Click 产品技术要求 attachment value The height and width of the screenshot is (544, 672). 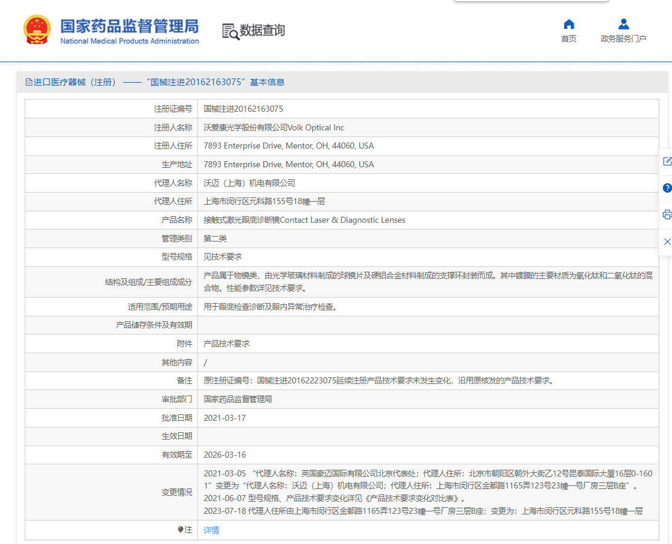(x=226, y=344)
